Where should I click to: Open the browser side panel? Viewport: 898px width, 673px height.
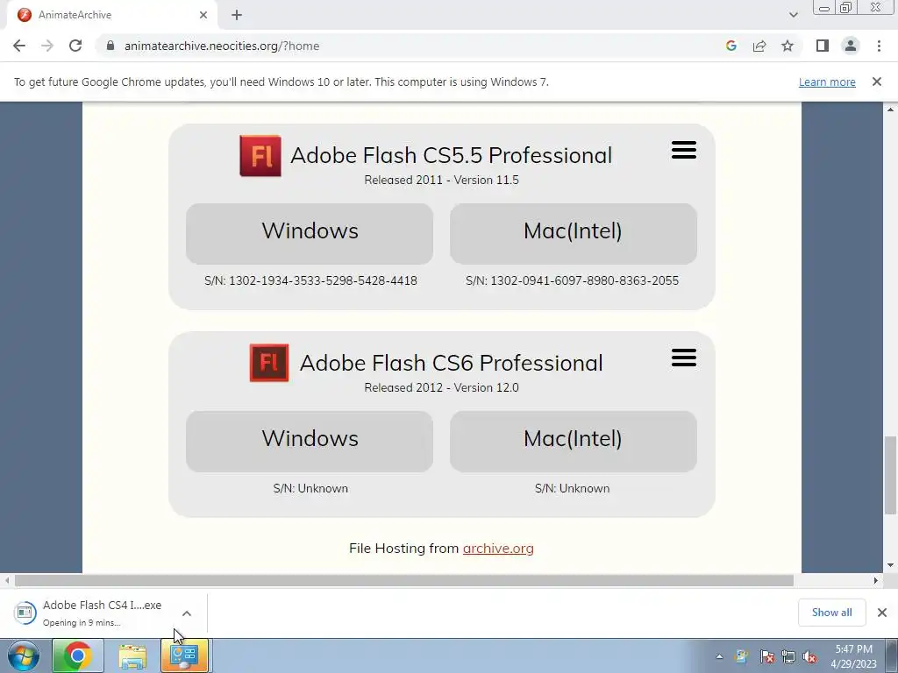pyautogui.click(x=823, y=46)
